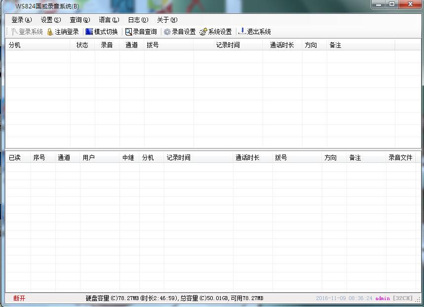Click the 硬盘容量 status bar text
Image resolution: width=424 pixels, height=307 pixels.
(x=174, y=298)
